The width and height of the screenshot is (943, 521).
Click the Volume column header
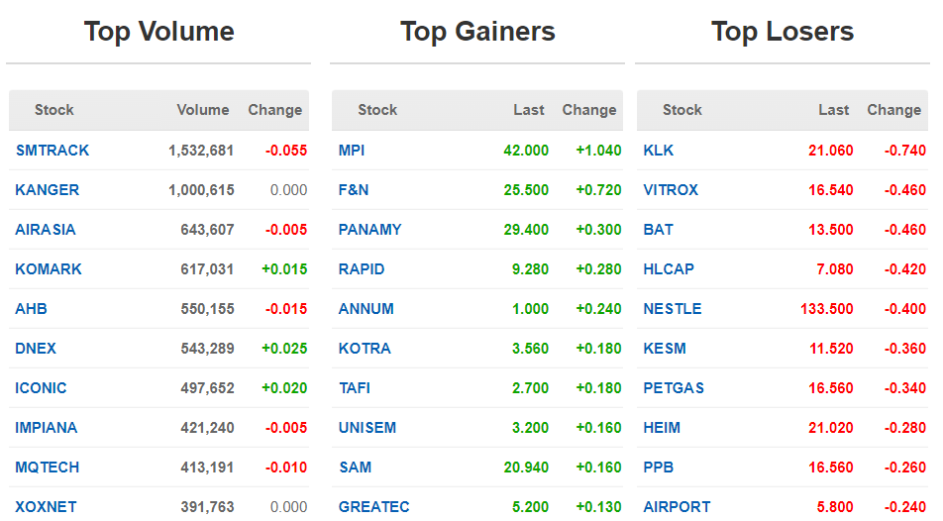pyautogui.click(x=203, y=110)
